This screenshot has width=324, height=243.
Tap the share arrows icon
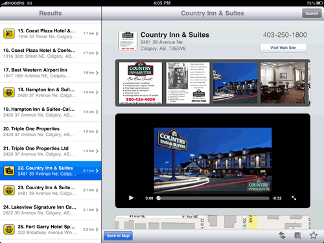[x=282, y=235]
